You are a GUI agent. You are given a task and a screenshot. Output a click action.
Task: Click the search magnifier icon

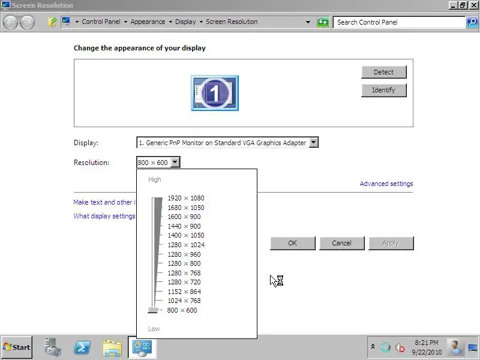(x=472, y=22)
